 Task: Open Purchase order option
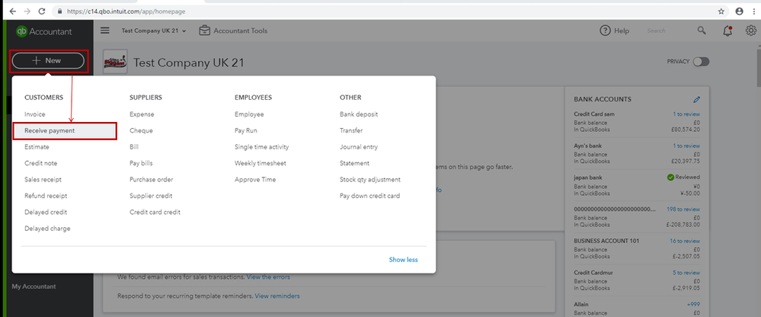coord(152,179)
